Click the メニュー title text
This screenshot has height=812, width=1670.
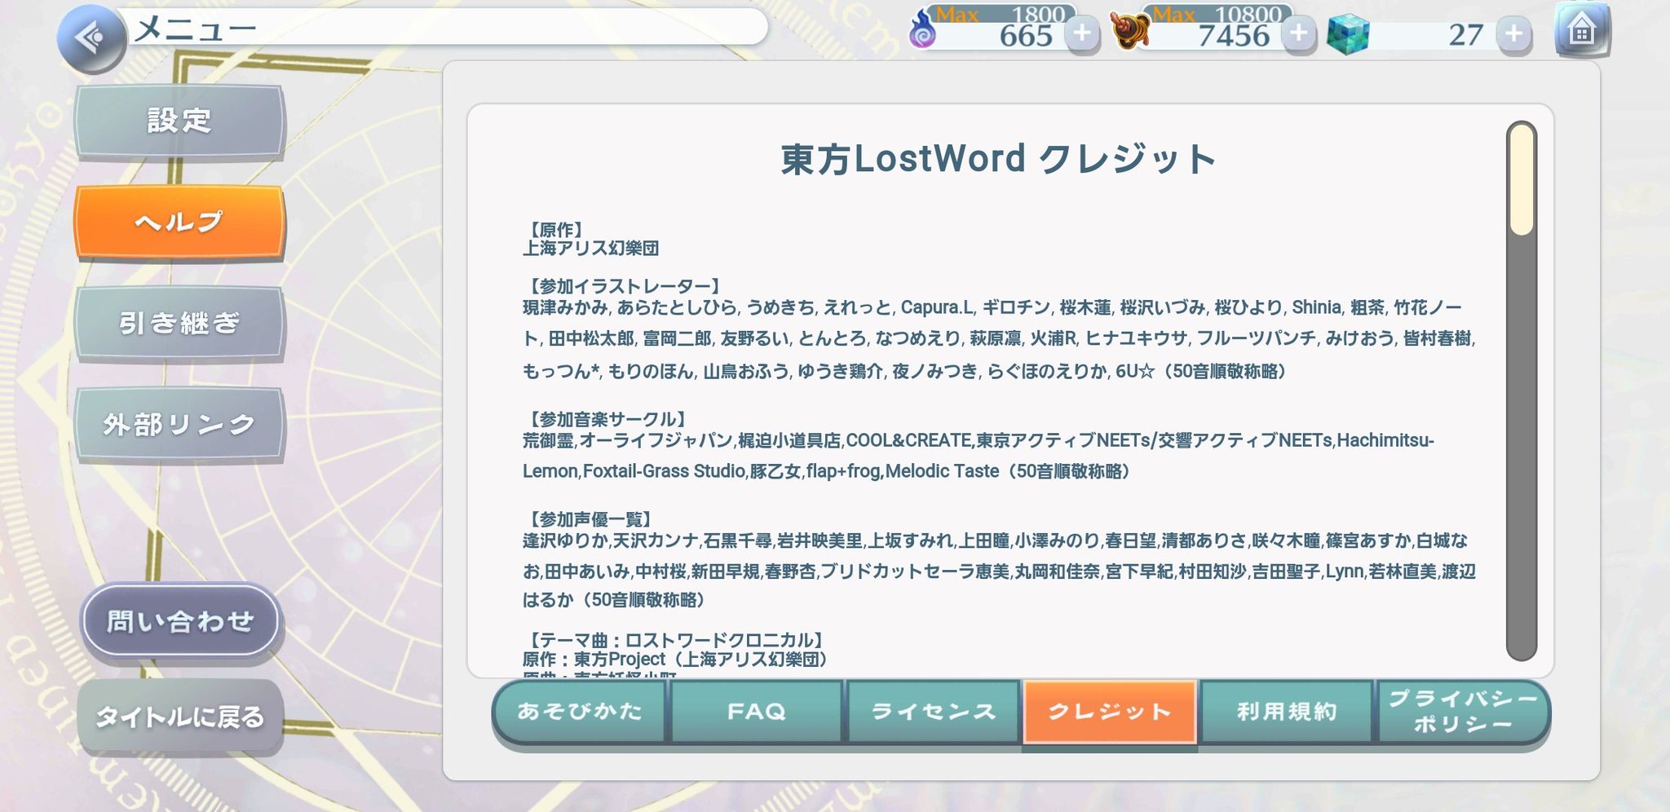(195, 30)
